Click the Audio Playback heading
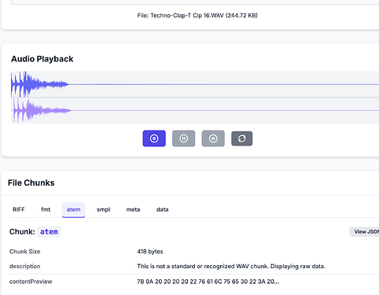This screenshot has width=379, height=295. [42, 59]
